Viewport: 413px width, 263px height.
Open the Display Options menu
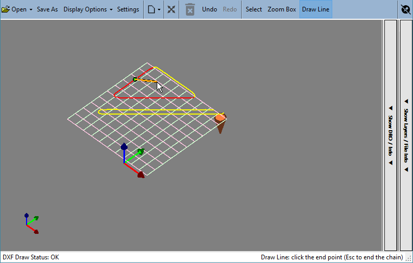tap(85, 9)
